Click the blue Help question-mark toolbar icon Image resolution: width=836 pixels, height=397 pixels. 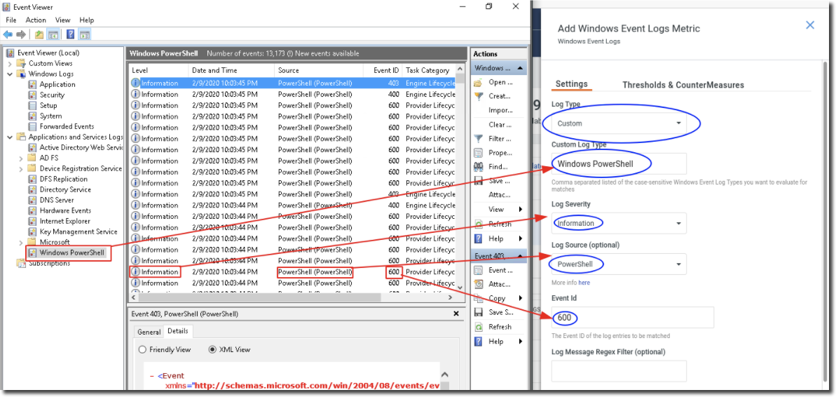click(x=70, y=34)
